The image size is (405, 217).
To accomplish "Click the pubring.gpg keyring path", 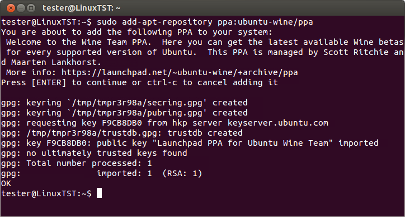I will pyautogui.click(x=137, y=113).
